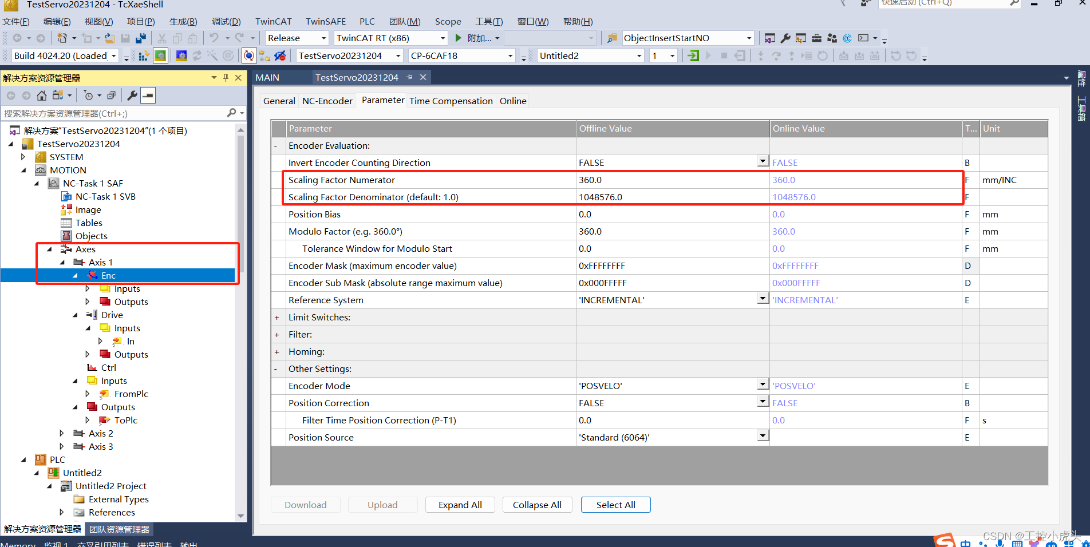Open Encoder Mode value dropdown
1090x547 pixels.
[x=763, y=385]
